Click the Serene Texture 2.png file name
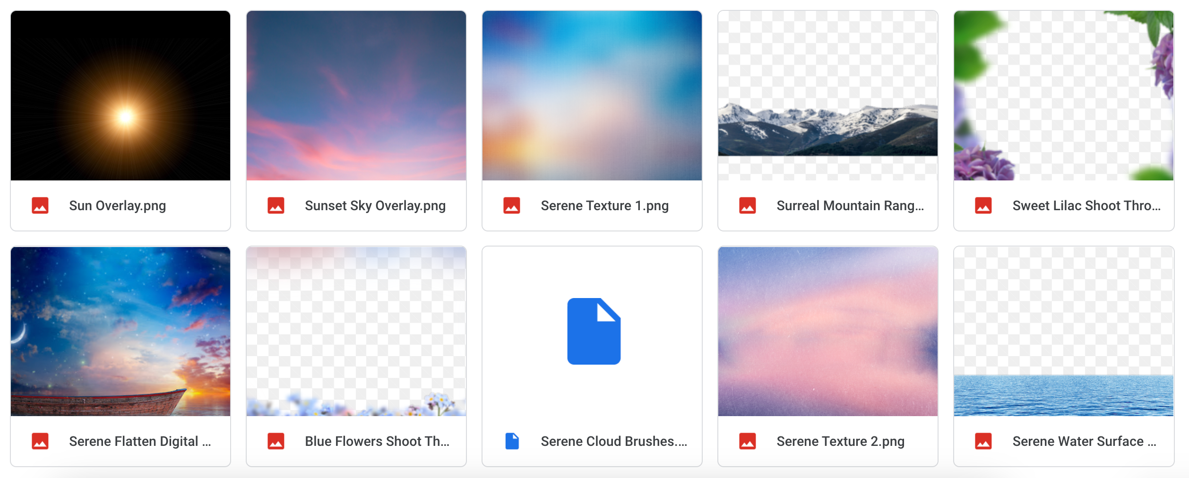 [840, 441]
